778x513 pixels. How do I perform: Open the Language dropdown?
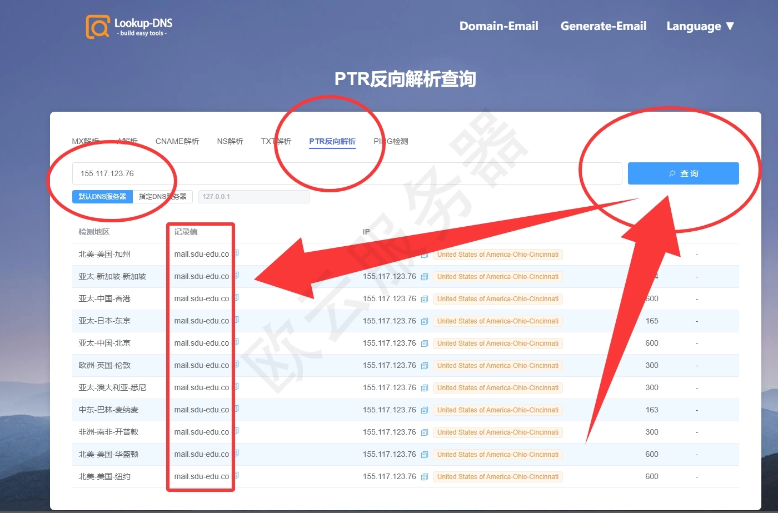click(x=701, y=26)
